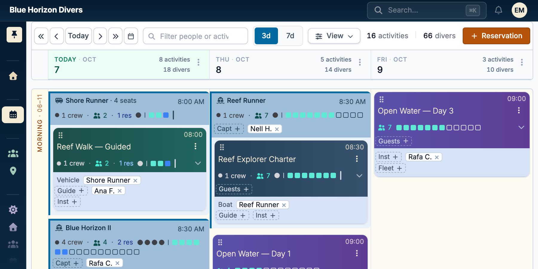The width and height of the screenshot is (538, 269).
Task: Click the notifications bell icon
Action: click(x=498, y=10)
